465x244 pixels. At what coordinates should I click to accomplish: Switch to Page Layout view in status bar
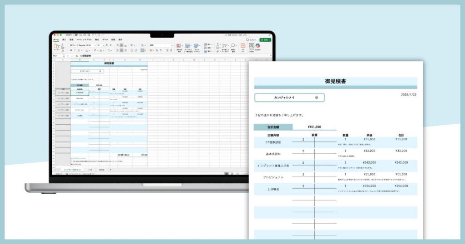tap(232, 174)
